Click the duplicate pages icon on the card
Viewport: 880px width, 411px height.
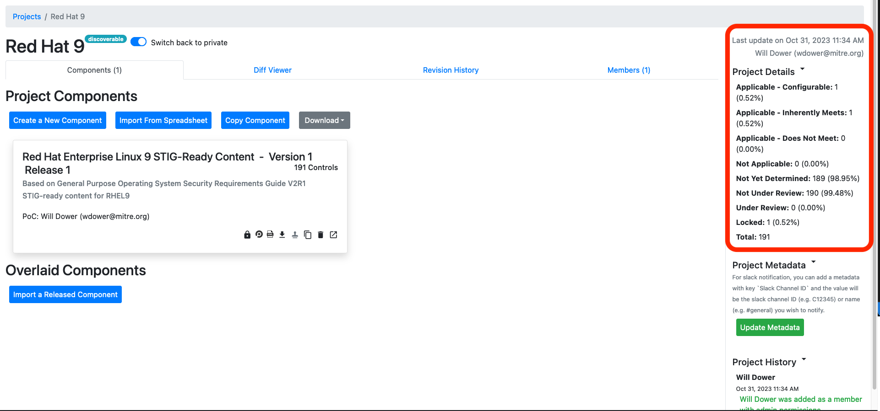(308, 235)
